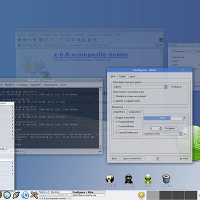Open the sound speaker panel icon
This screenshot has height=200, width=200.
(x=25, y=195)
